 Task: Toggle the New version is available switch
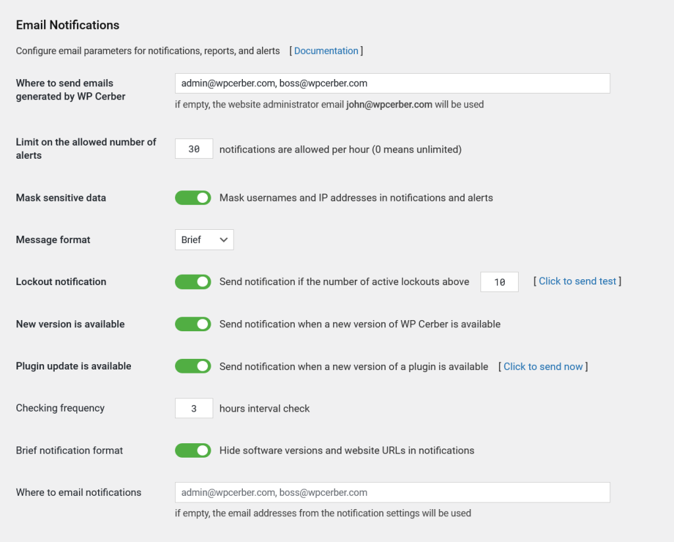193,324
